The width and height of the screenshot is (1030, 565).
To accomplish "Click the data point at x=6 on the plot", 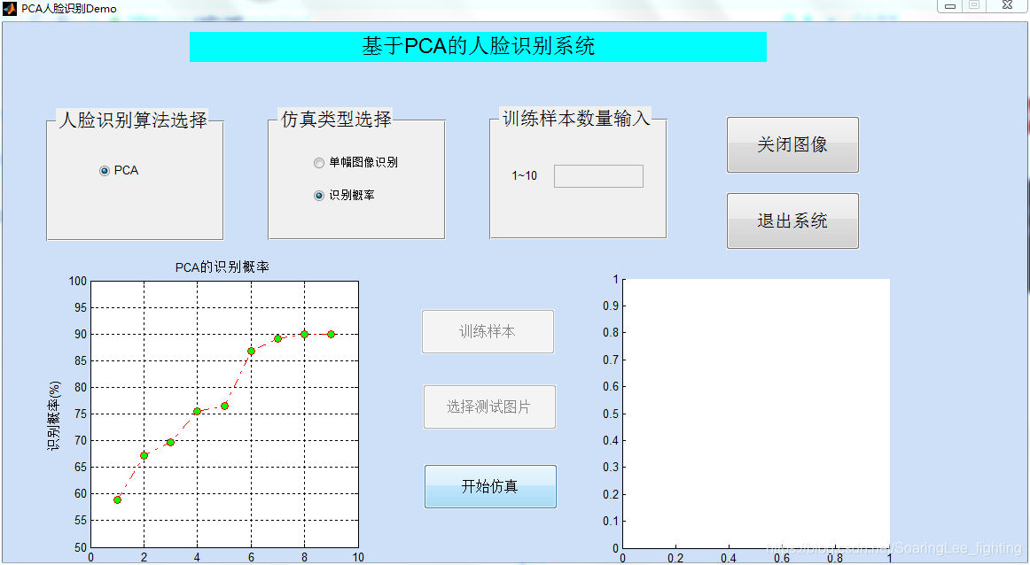I will (x=251, y=351).
